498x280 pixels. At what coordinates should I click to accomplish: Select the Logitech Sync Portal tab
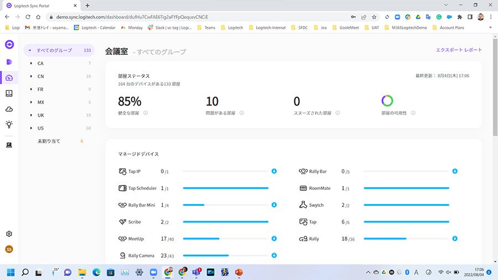click(42, 6)
